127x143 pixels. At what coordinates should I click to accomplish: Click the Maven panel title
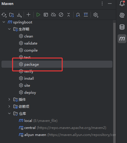coord(8,4)
